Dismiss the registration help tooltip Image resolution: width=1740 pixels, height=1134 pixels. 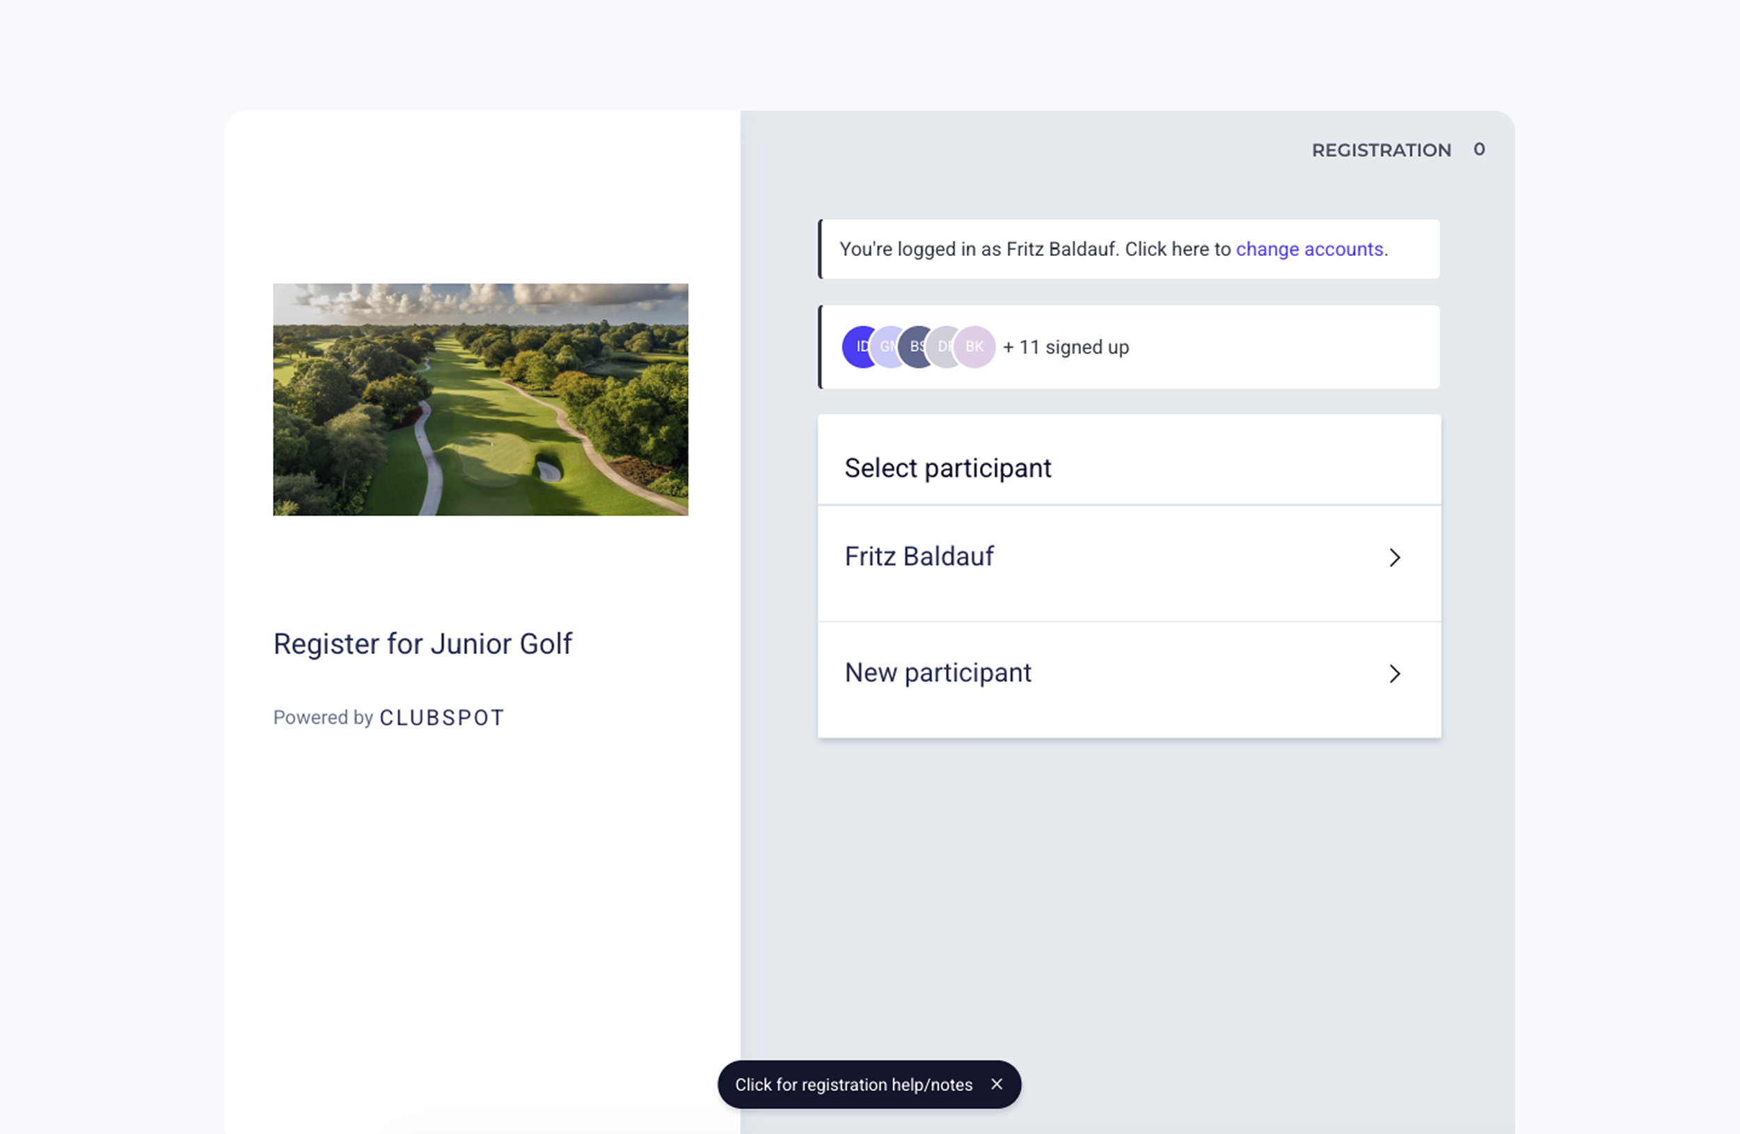coord(997,1085)
